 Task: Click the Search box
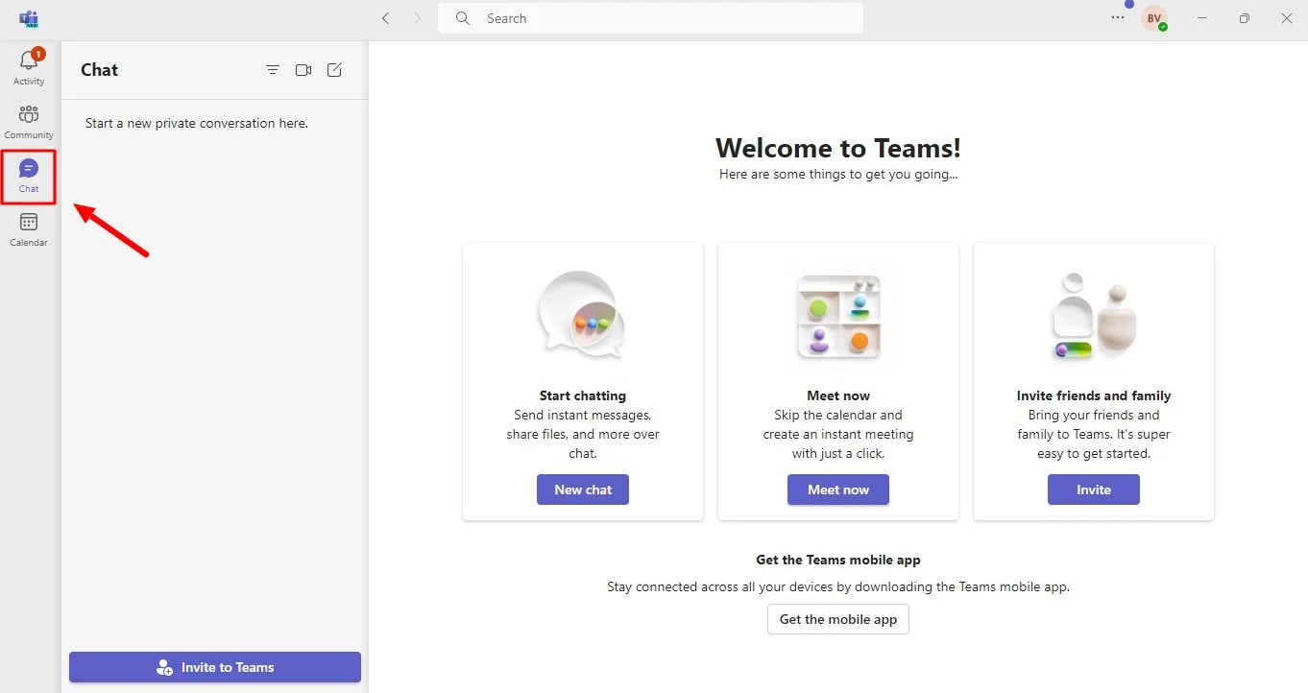coord(650,18)
